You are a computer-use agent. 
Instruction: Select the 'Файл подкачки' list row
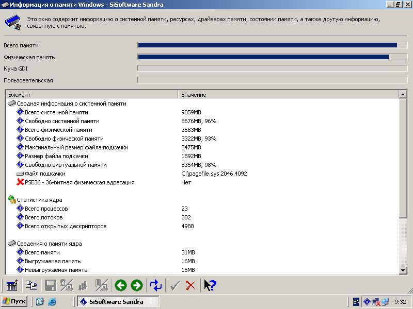[45, 174]
